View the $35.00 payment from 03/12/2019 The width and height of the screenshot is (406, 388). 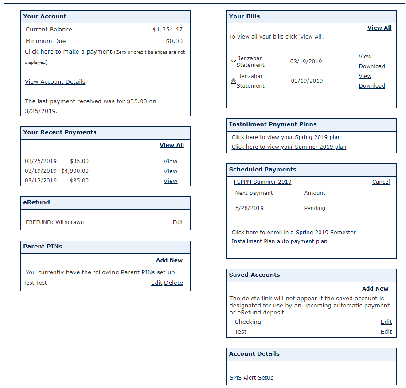point(170,181)
